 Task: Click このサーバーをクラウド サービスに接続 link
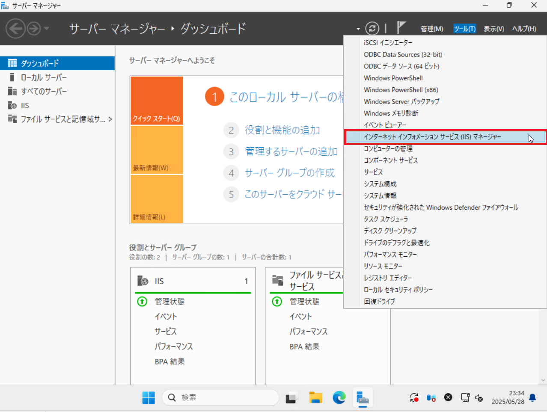pos(294,194)
